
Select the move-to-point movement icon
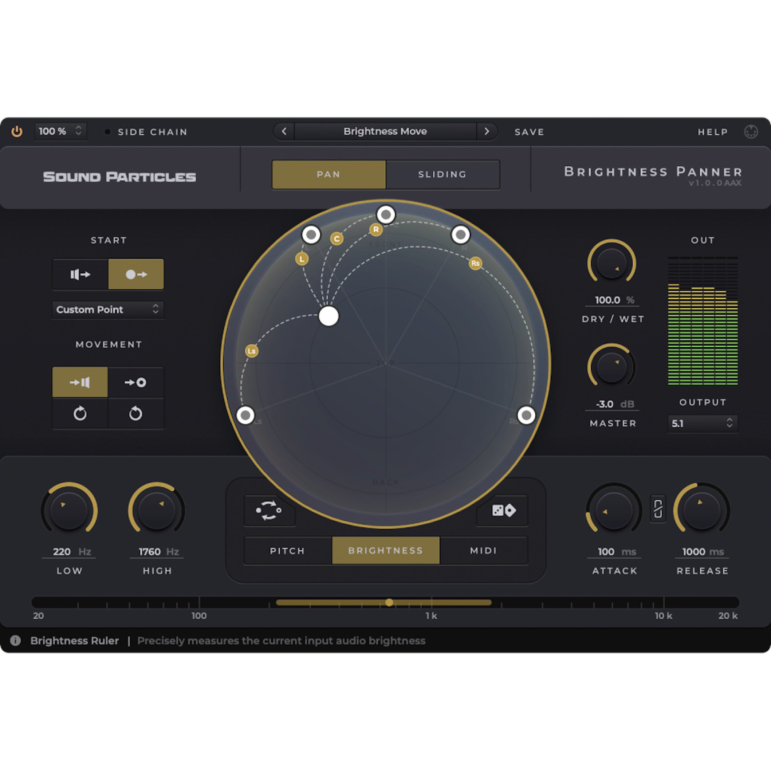136,382
